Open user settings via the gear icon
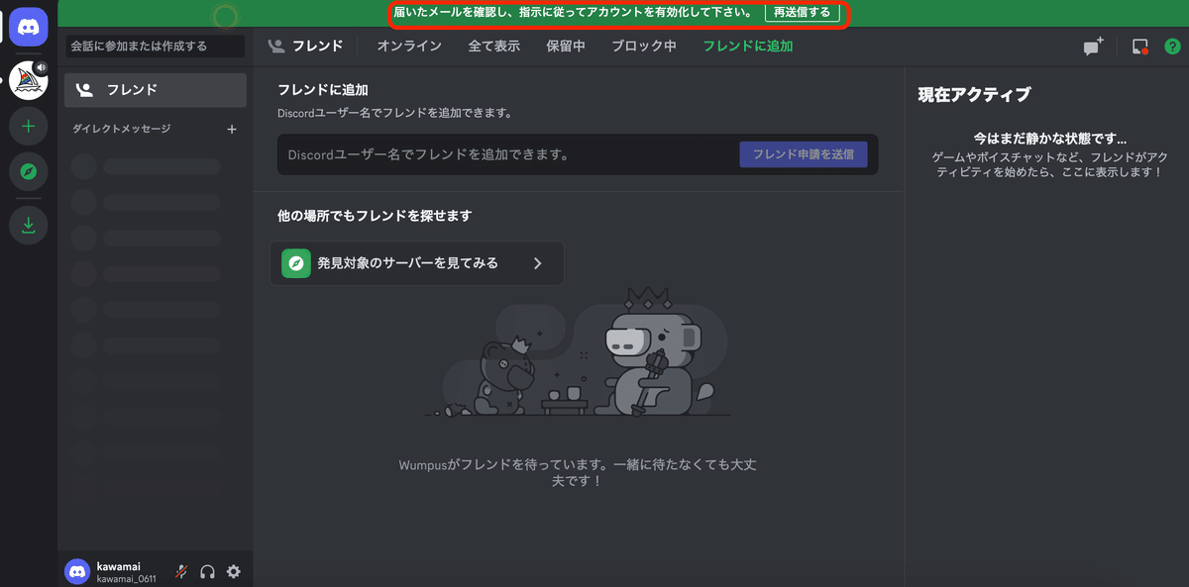Viewport: 1189px width, 587px height. pos(234,571)
